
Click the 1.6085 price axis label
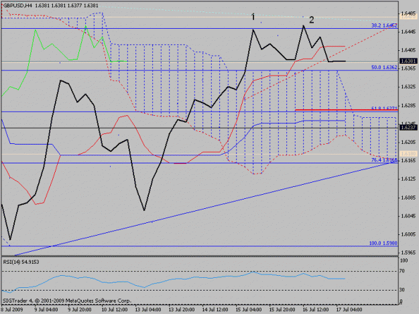[x=409, y=198]
